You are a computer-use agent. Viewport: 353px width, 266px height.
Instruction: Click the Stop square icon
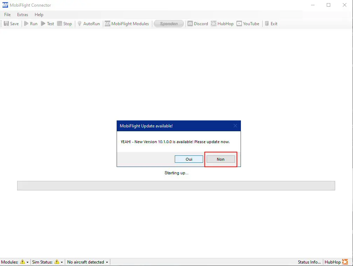(x=60, y=24)
